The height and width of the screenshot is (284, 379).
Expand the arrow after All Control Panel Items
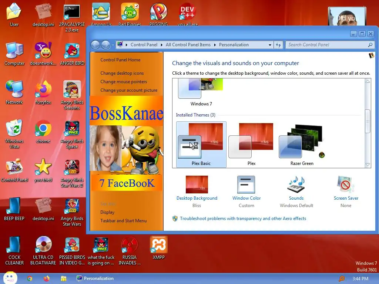(x=215, y=45)
